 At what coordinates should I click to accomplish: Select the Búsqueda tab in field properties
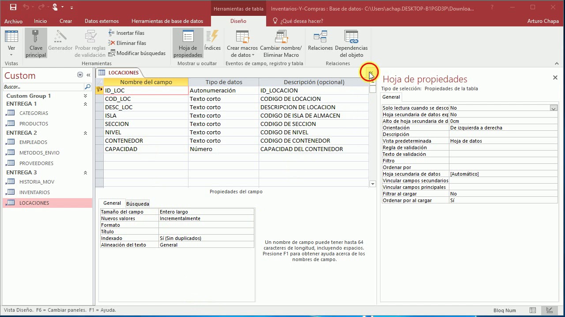[x=137, y=203]
